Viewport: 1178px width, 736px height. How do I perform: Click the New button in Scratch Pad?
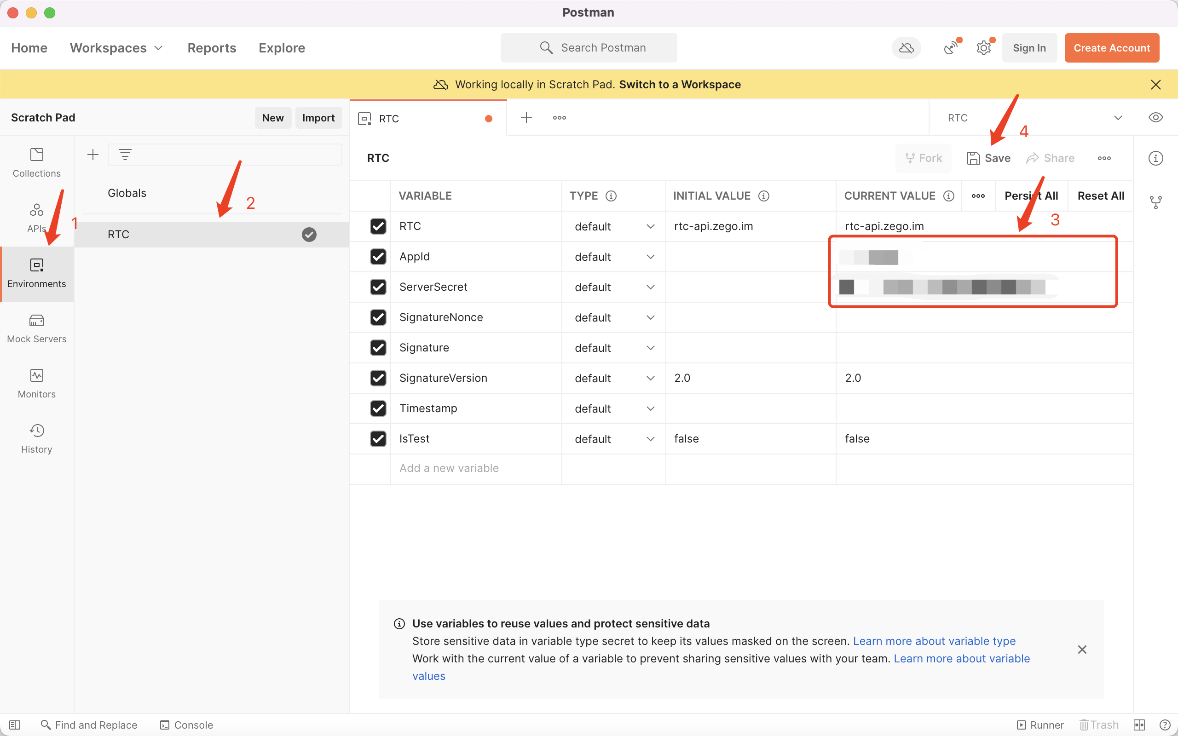click(x=272, y=118)
